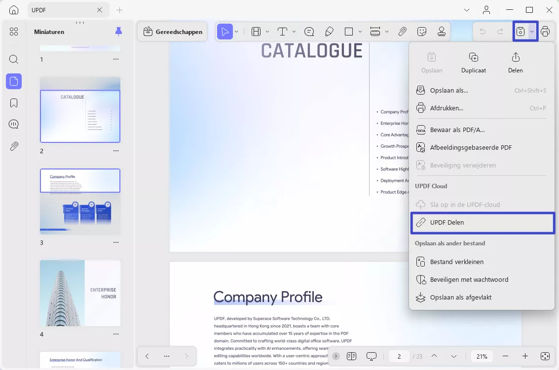Image resolution: width=559 pixels, height=370 pixels.
Task: Open the thumbnail grid view icon in sidebar
Action: click(13, 32)
